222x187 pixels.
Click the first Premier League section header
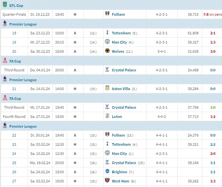coord(23,24)
